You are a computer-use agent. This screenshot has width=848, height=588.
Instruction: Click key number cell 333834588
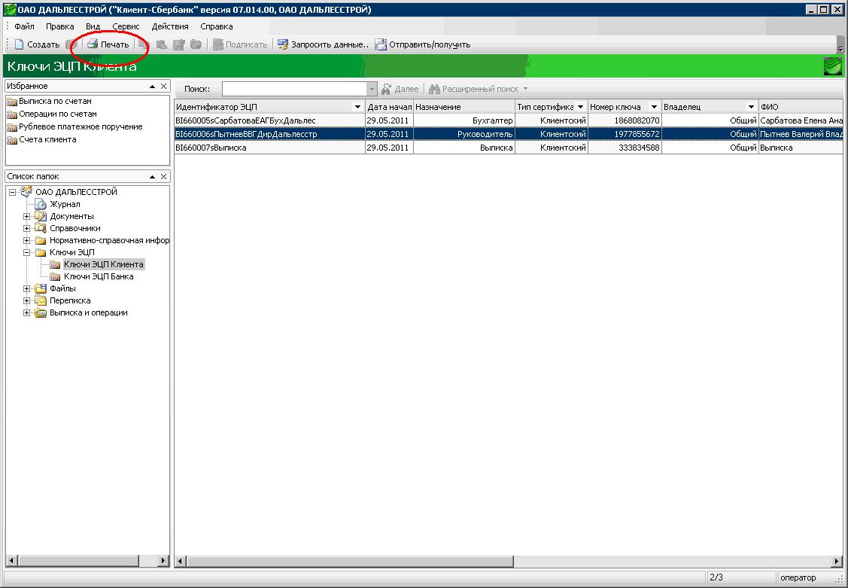point(625,147)
